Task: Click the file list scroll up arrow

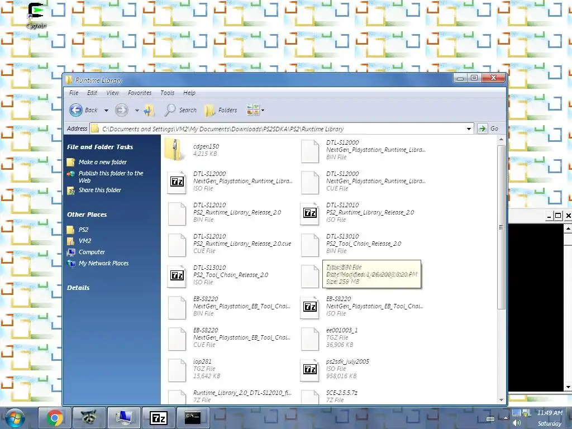Action: pyautogui.click(x=501, y=139)
